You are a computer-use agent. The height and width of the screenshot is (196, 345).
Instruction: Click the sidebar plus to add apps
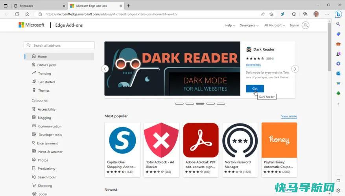[x=338, y=104]
